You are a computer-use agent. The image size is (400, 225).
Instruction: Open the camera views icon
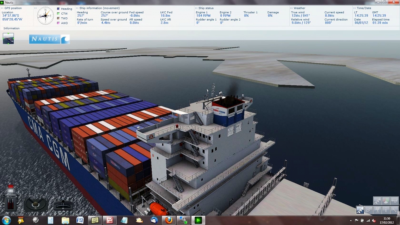(377, 210)
